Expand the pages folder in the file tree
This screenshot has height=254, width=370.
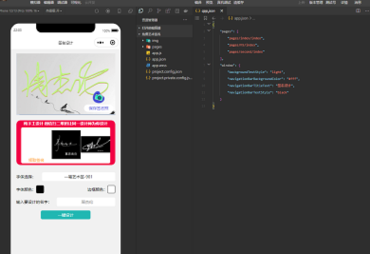pos(156,47)
